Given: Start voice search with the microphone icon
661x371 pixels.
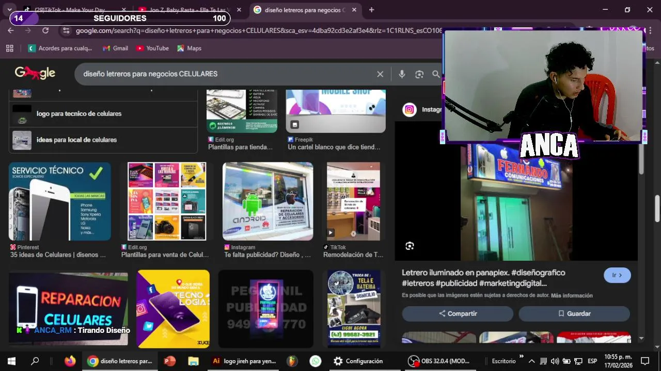Looking at the screenshot, I should [402, 74].
